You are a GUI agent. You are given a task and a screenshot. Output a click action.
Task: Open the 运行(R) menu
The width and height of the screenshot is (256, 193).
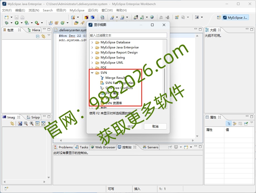click(93, 10)
